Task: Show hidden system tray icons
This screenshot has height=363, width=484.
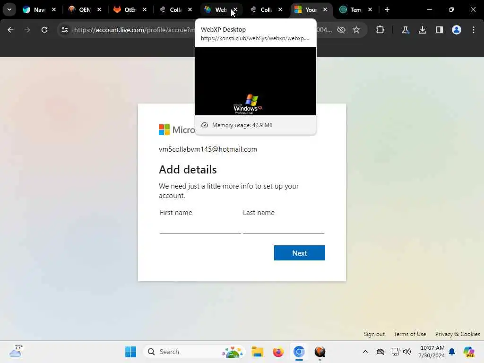Action: click(365, 352)
